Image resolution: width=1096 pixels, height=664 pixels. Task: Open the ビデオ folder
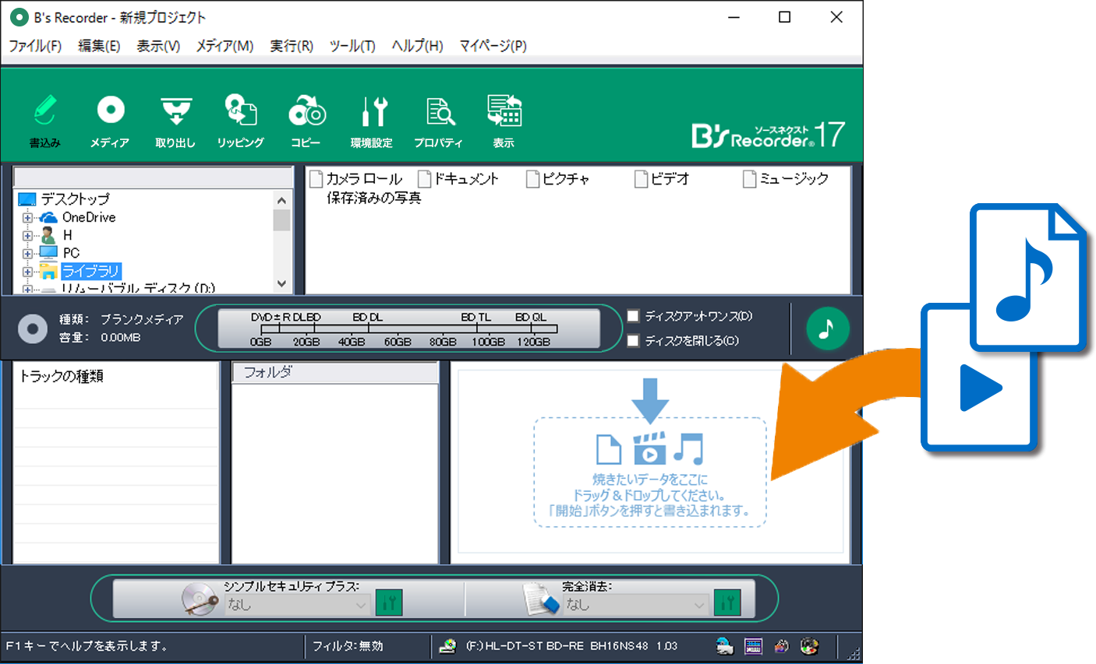[x=663, y=179]
